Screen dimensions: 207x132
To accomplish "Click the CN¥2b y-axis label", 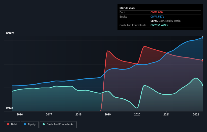I will pos(10,33).
